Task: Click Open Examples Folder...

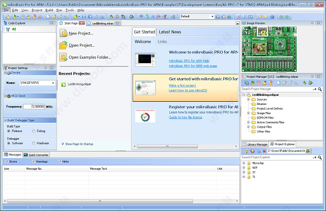Action: point(90,57)
